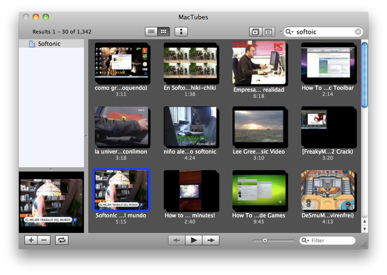387x275 pixels.
Task: Minimize the window with orange button
Action: pos(36,17)
